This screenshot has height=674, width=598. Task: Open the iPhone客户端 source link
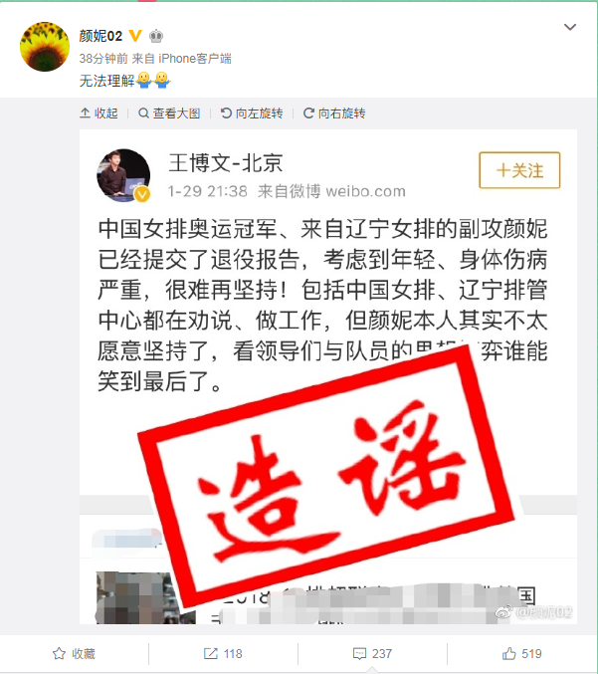[x=195, y=59]
